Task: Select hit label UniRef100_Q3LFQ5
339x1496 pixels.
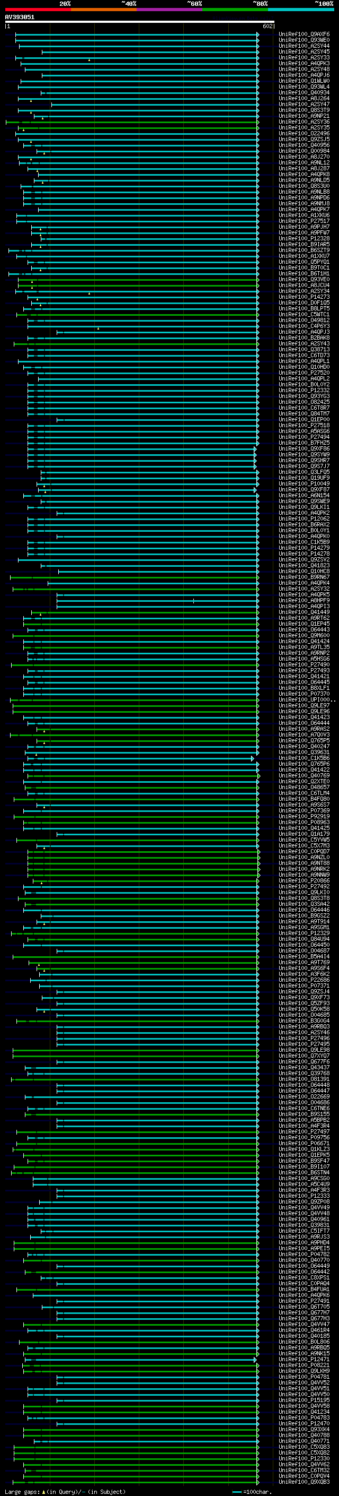Action: pos(304,472)
